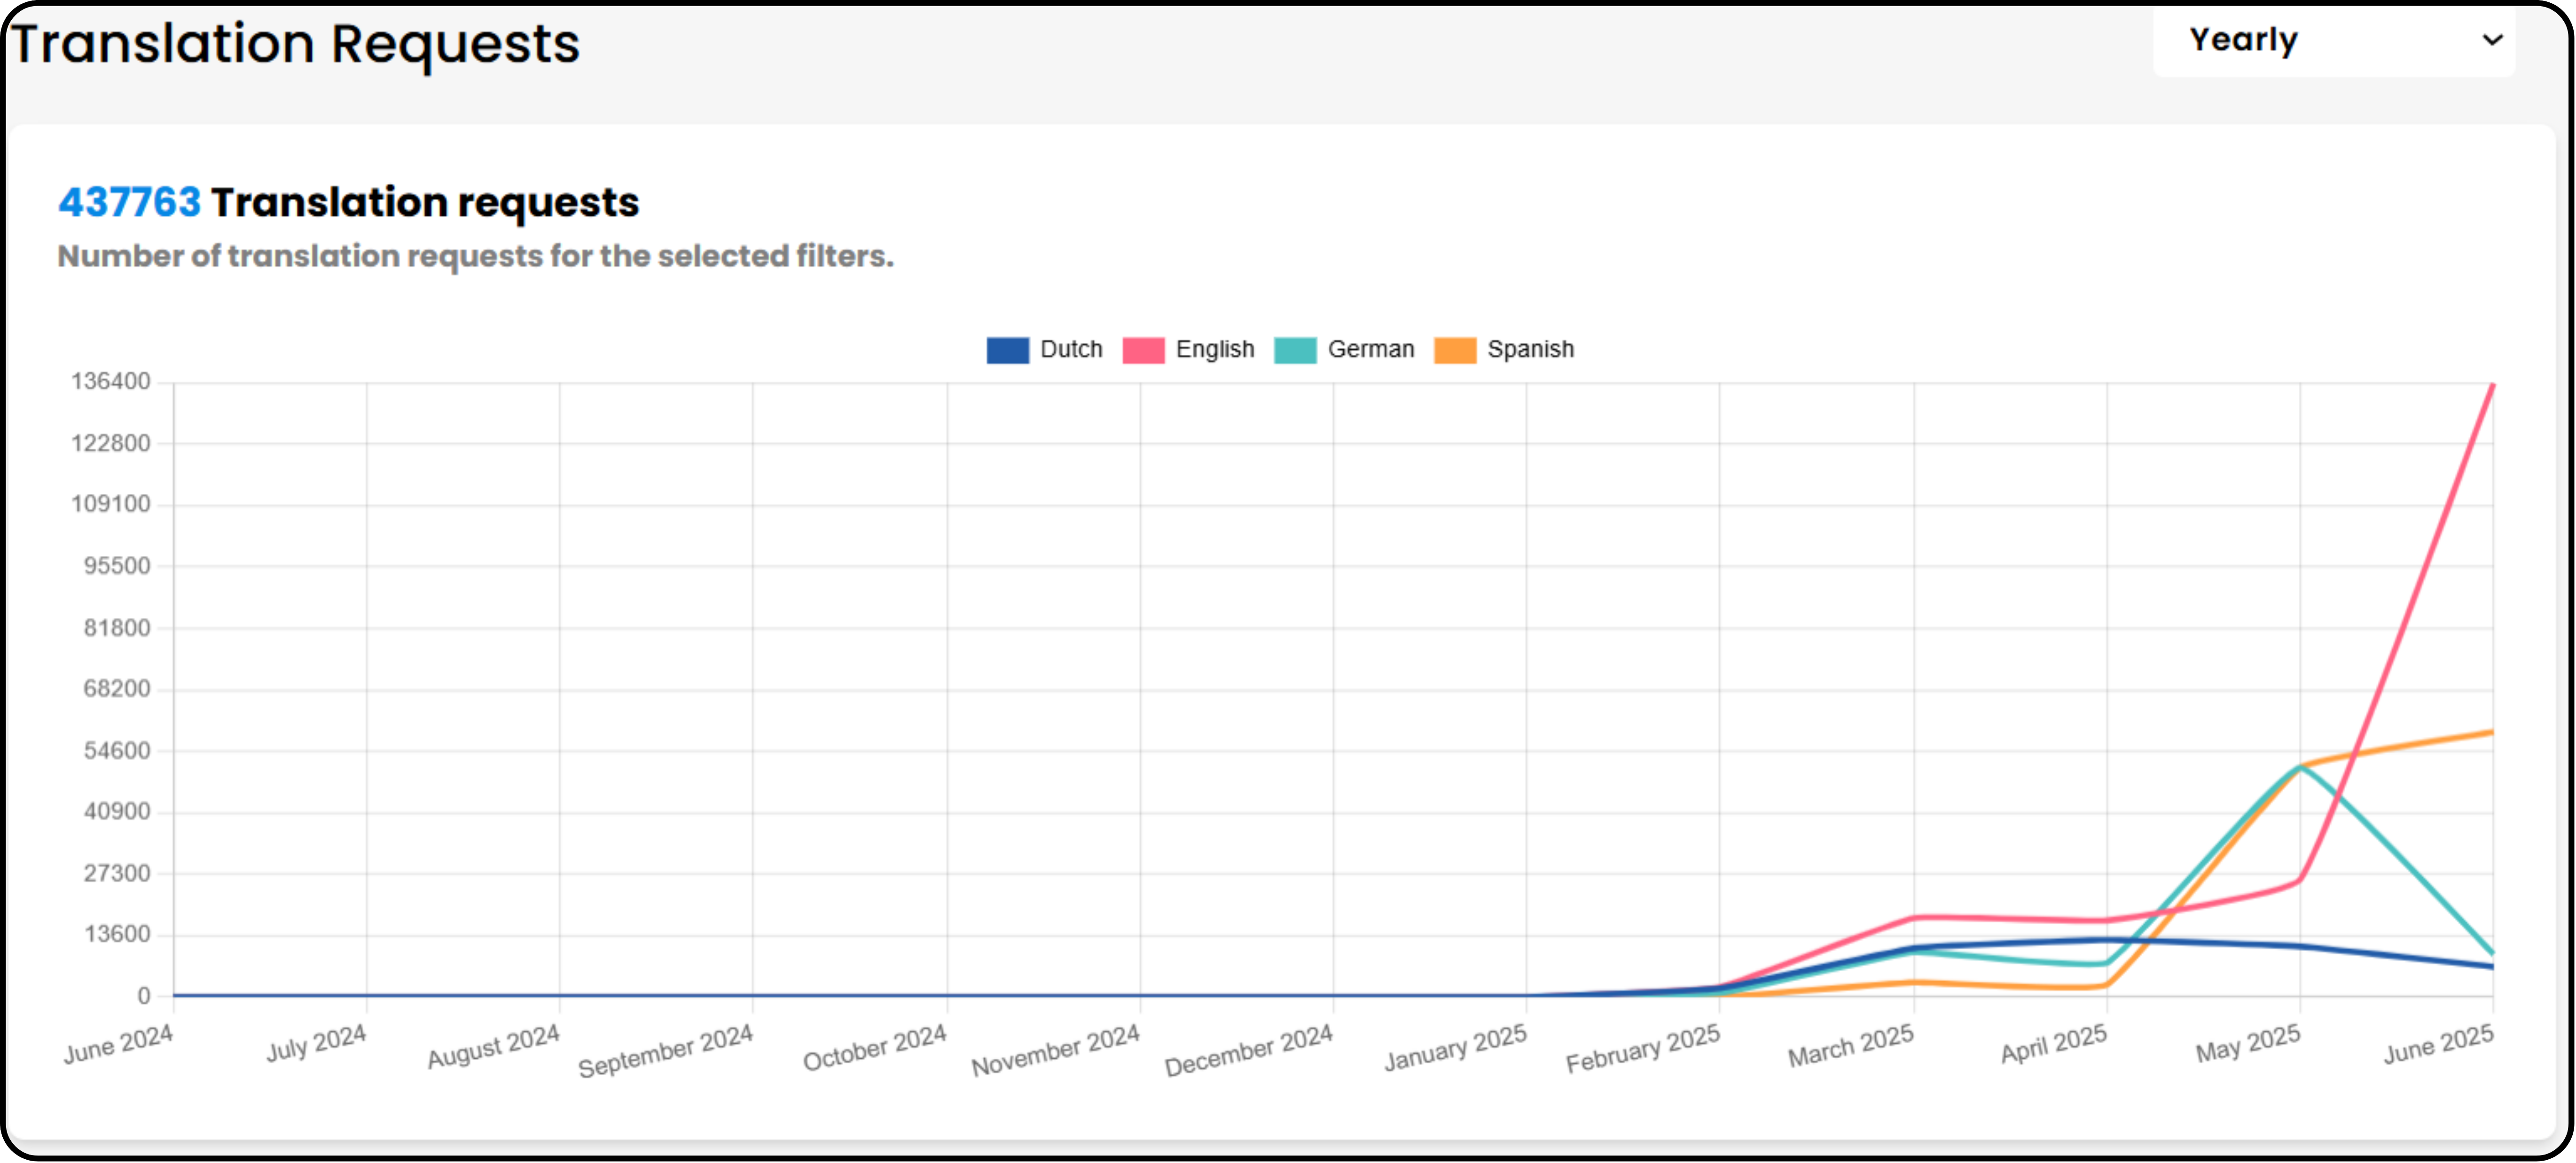Click the German line endpoint at June 2025
The height and width of the screenshot is (1163, 2576).
(x=2492, y=954)
